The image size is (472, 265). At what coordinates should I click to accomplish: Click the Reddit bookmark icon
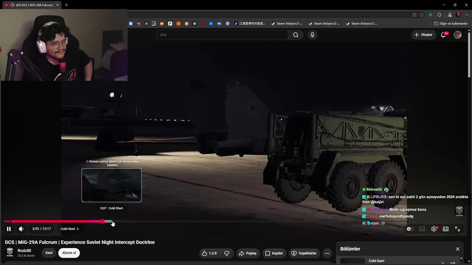click(x=162, y=24)
